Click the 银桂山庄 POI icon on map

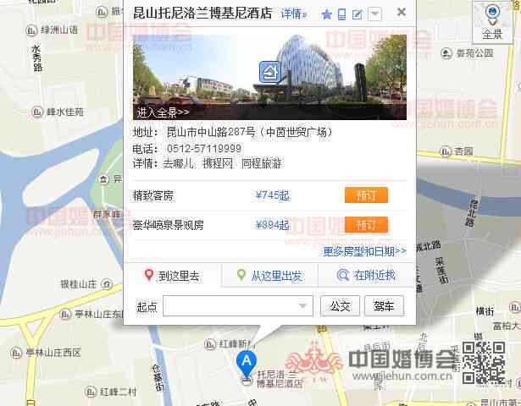[x=107, y=284]
